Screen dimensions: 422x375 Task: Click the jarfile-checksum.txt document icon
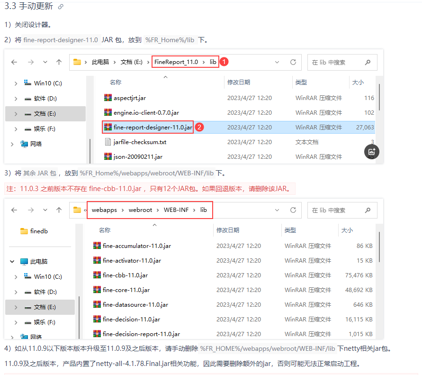coord(108,142)
